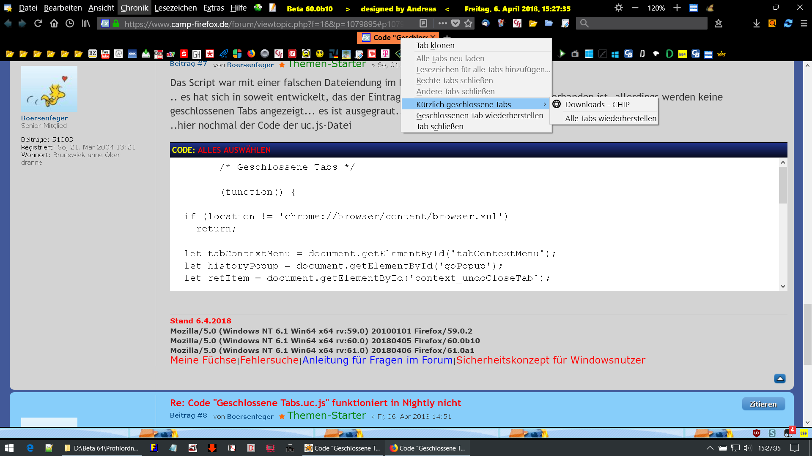Click the code box vertical scrollbar thumb
The image size is (812, 456).
783,185
